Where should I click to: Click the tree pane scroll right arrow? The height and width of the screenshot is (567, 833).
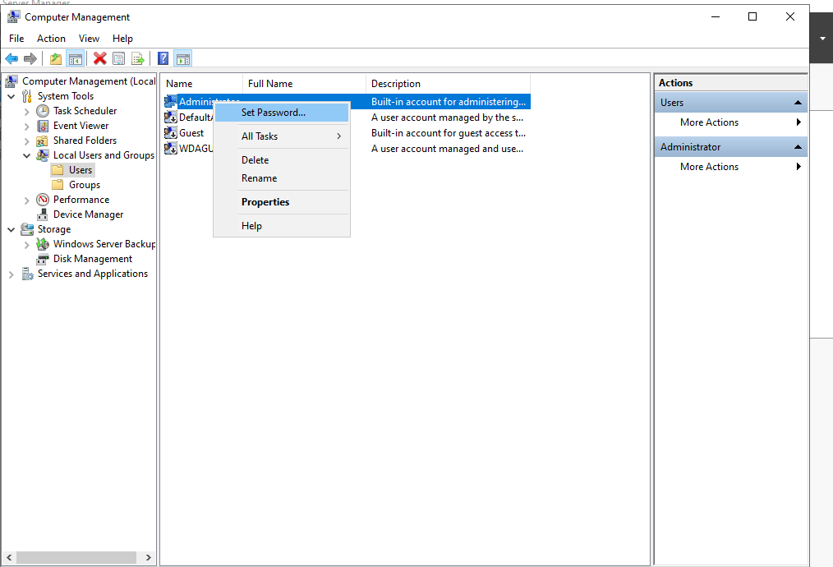(148, 557)
